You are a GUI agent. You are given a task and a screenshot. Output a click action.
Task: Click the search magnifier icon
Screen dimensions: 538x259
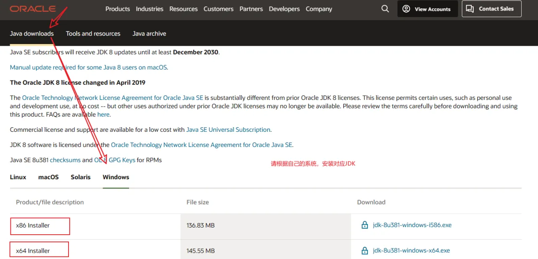385,9
